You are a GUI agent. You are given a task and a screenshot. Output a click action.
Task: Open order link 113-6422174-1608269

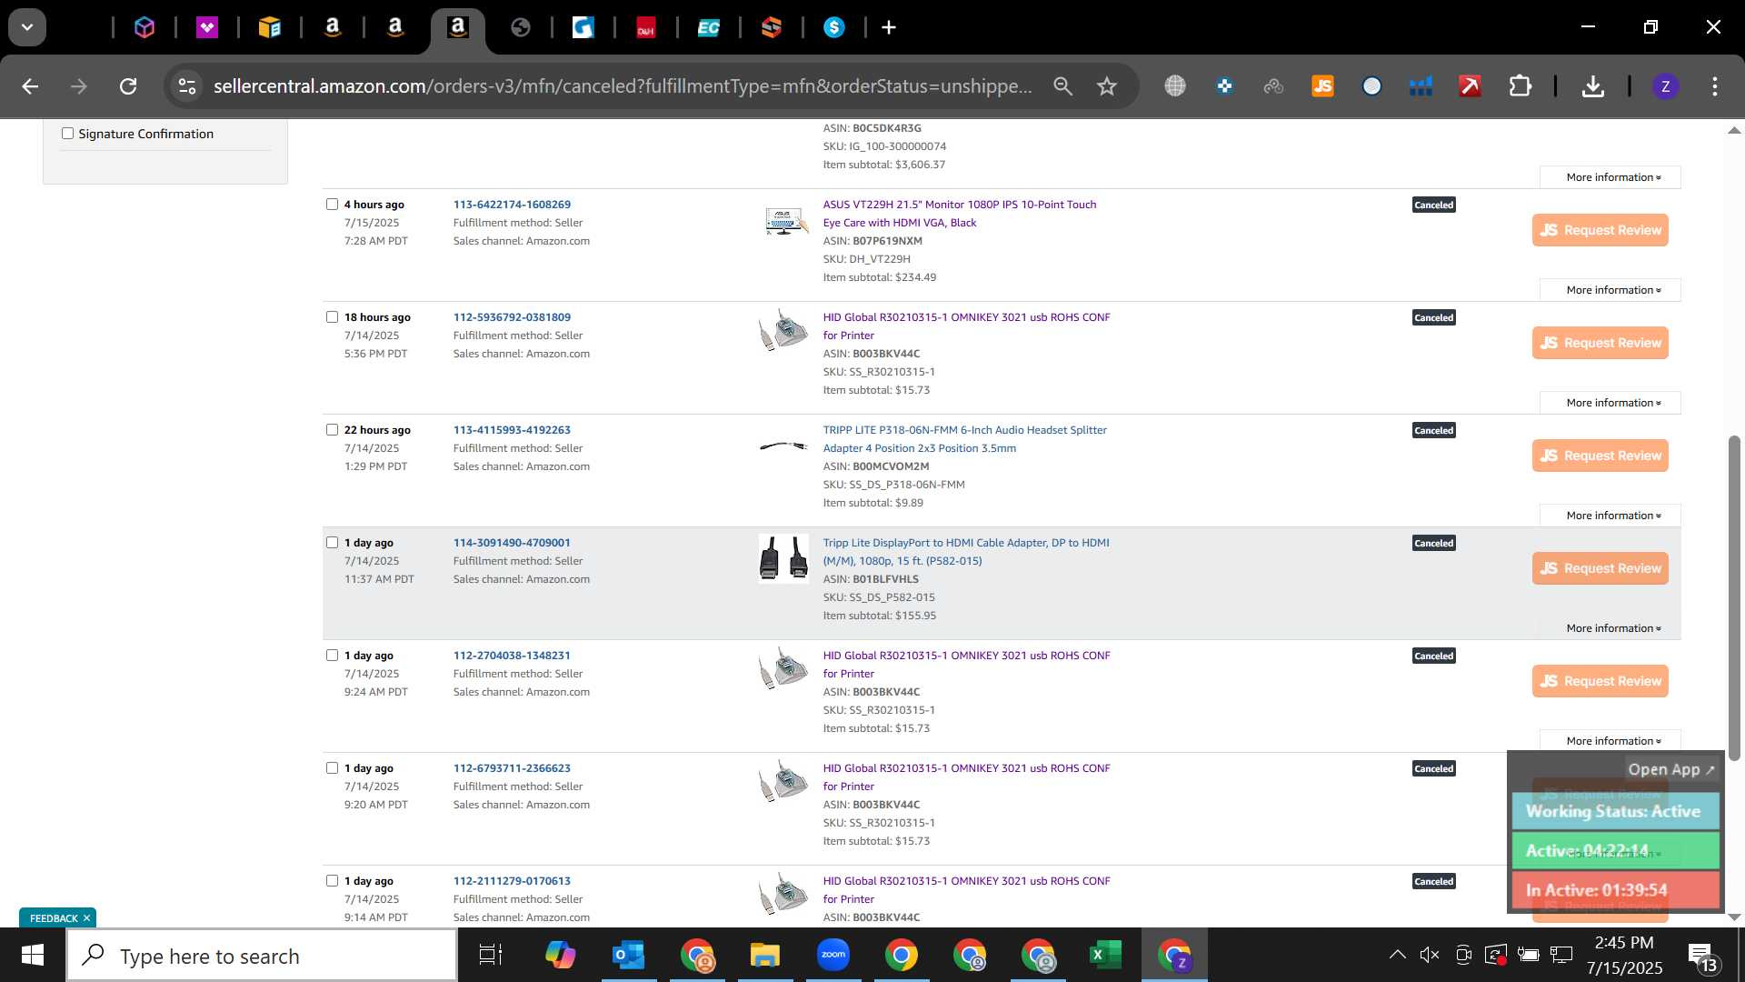click(x=512, y=205)
